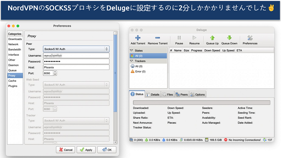Select the Bandwidth category
The width and height of the screenshot is (281, 158).
15,49
